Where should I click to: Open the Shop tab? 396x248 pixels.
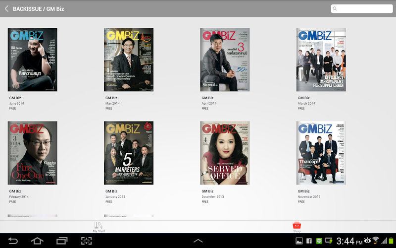(x=297, y=227)
